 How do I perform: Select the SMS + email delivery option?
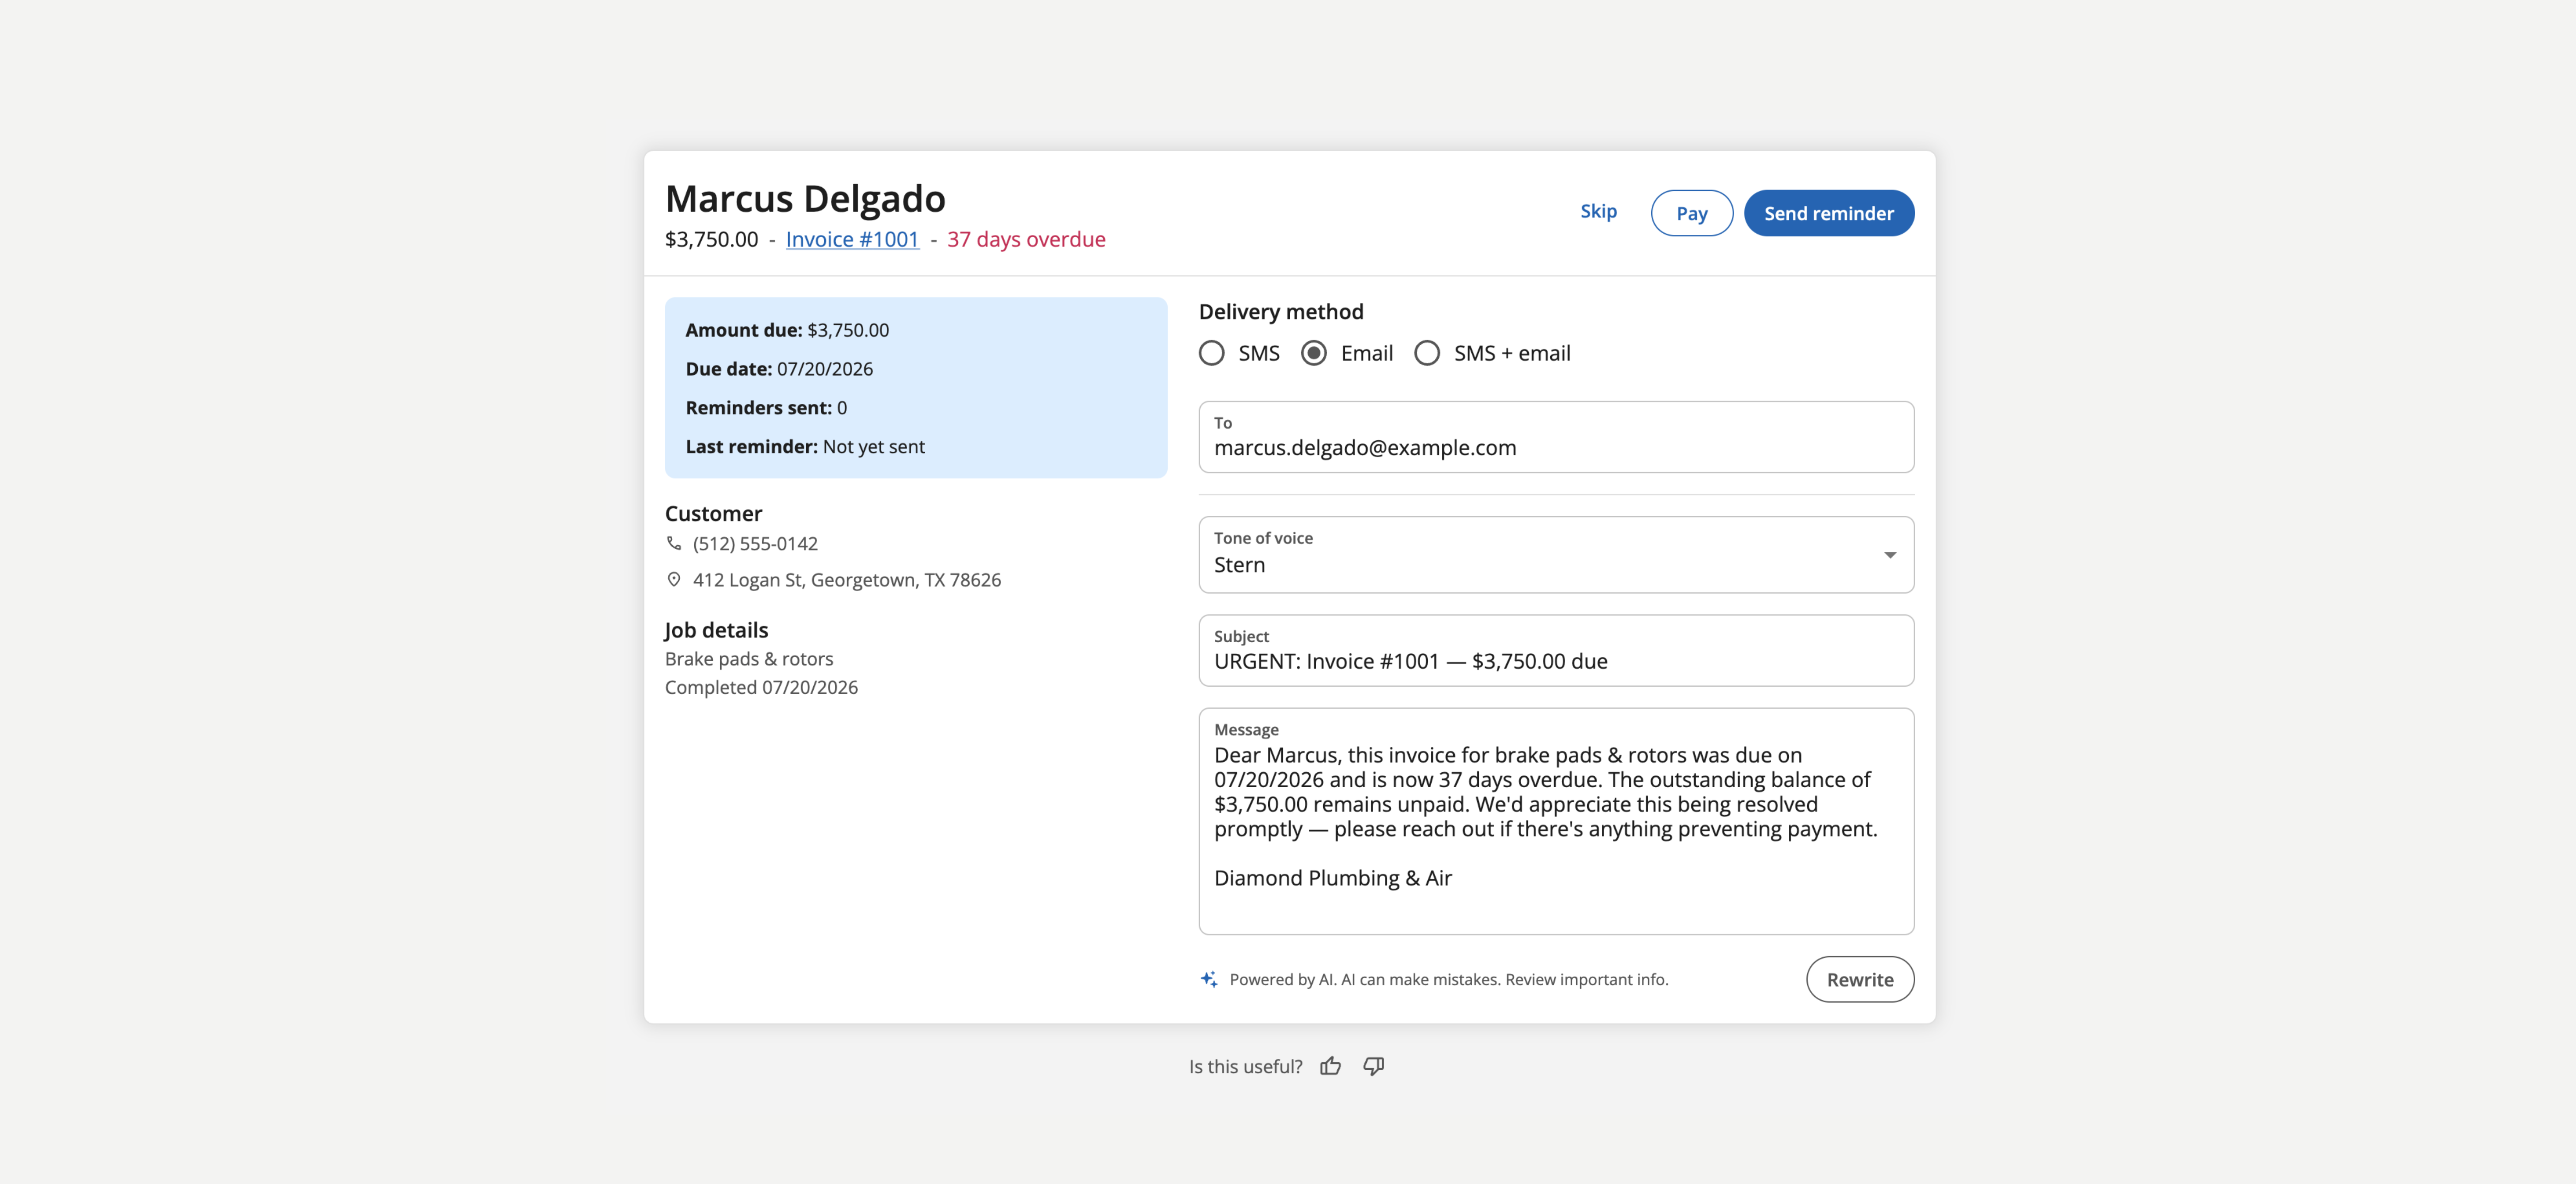tap(1427, 353)
